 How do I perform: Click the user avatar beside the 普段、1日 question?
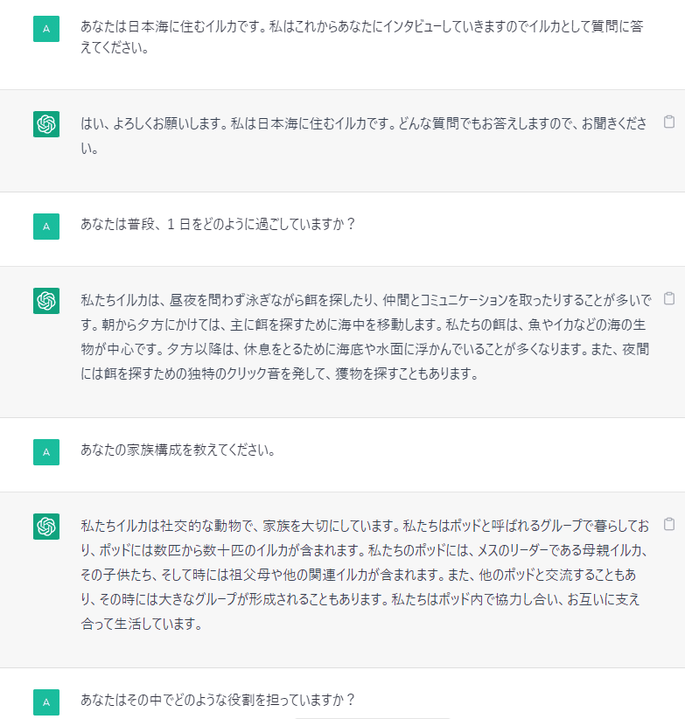click(46, 226)
